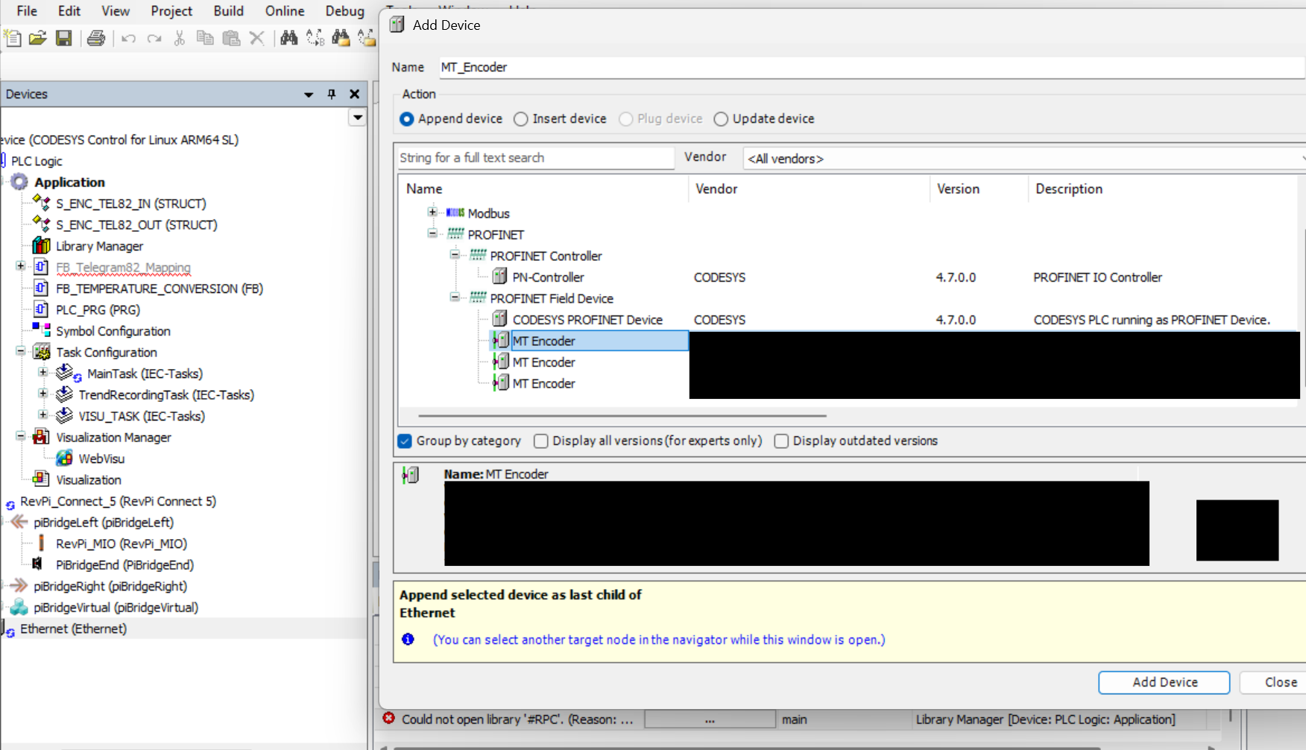Select the Update device radio button

(721, 119)
